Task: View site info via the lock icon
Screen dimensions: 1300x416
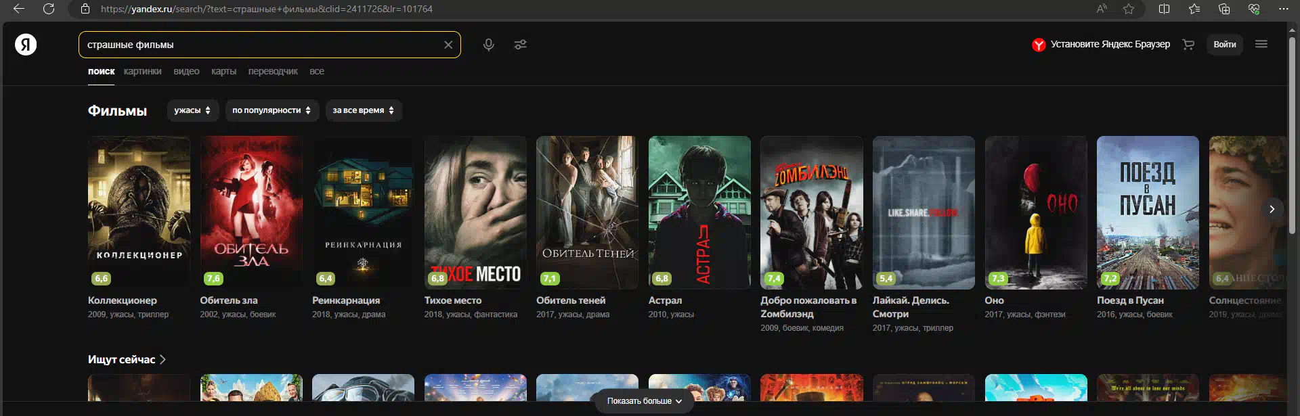Action: tap(85, 9)
